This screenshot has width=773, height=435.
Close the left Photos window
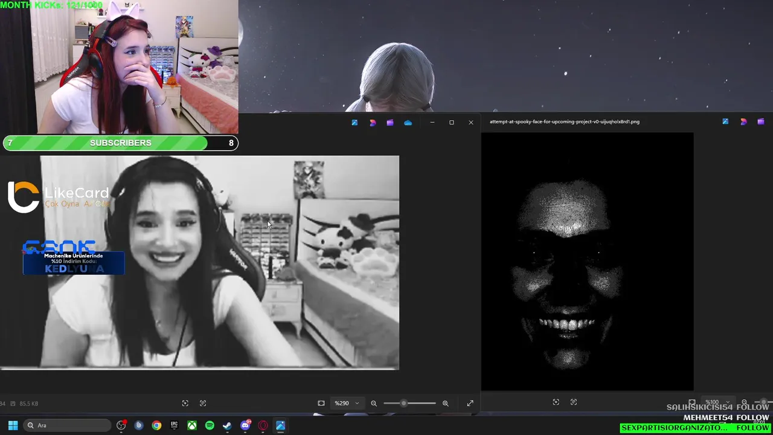click(471, 123)
